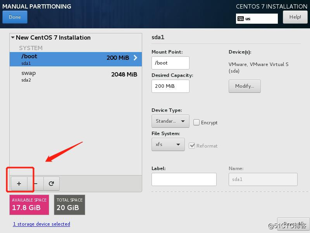Select the /boot sda1 partition row
This screenshot has height=233, width=310.
coord(76,59)
